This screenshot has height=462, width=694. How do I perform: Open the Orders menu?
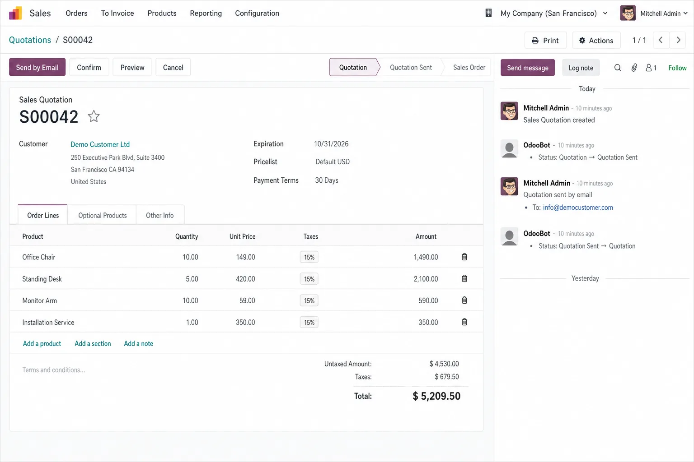pyautogui.click(x=76, y=13)
